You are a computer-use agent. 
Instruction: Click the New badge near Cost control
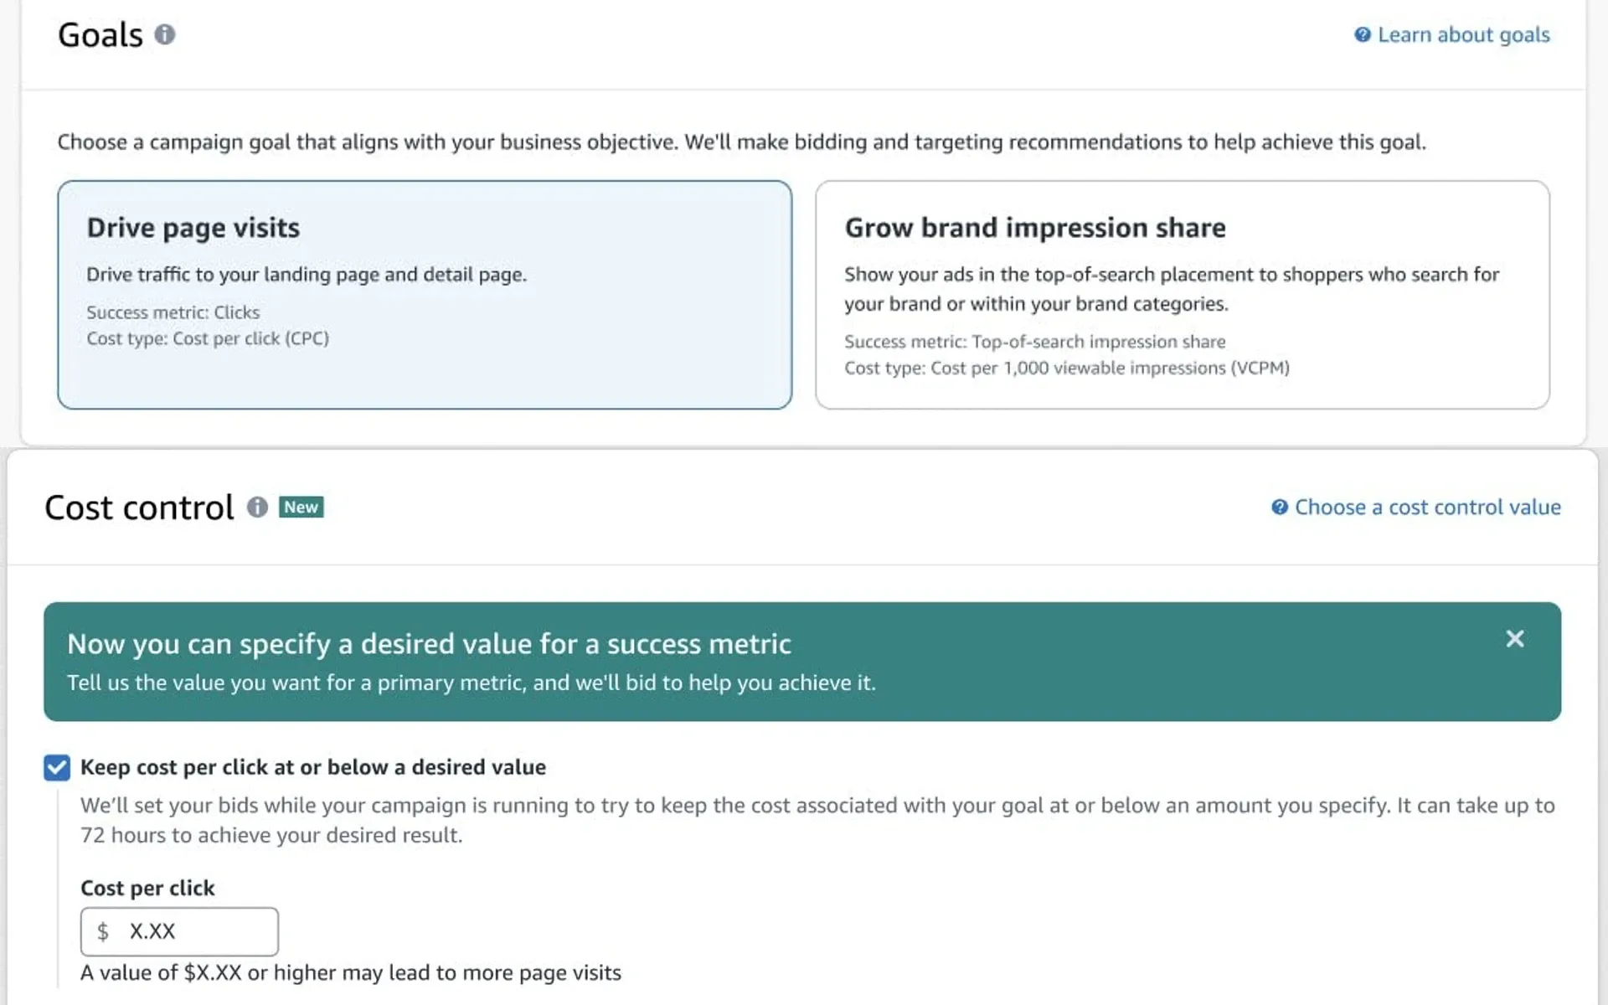[x=301, y=507]
